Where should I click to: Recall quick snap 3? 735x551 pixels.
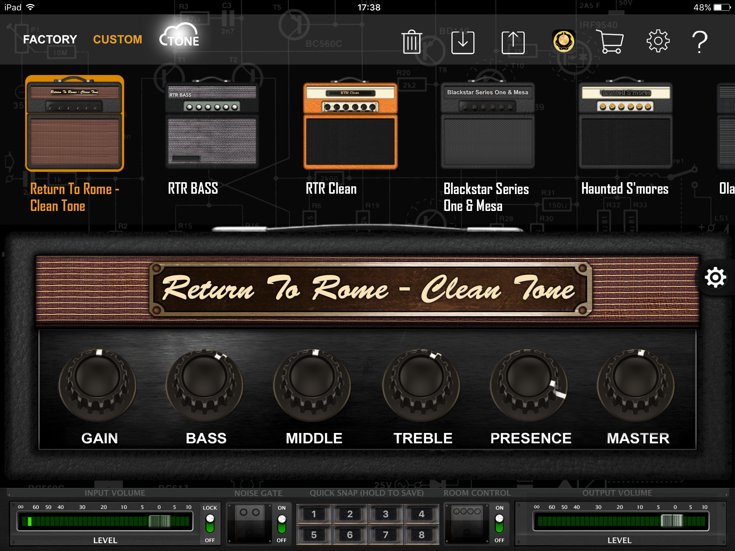pyautogui.click(x=386, y=514)
